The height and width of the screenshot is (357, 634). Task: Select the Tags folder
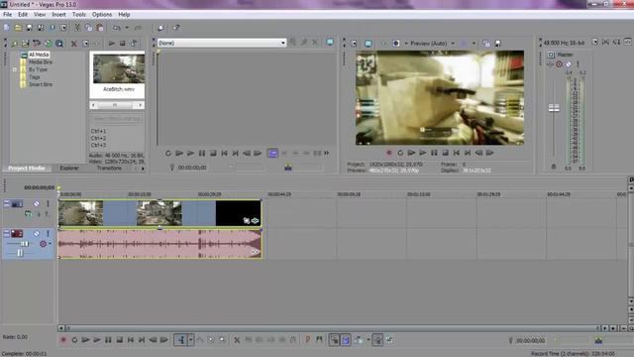pos(34,77)
